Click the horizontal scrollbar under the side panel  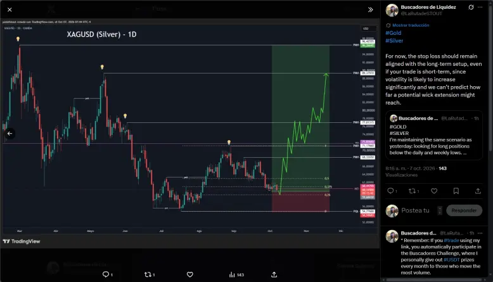click(434, 279)
